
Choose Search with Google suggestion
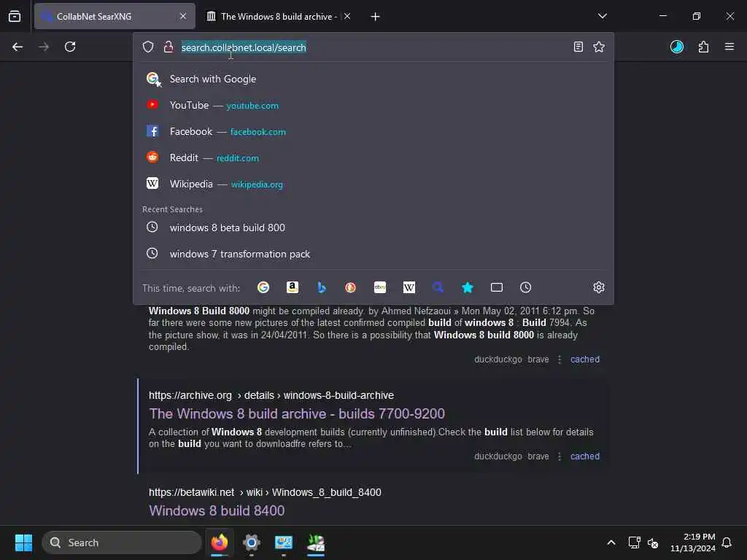[x=373, y=79]
